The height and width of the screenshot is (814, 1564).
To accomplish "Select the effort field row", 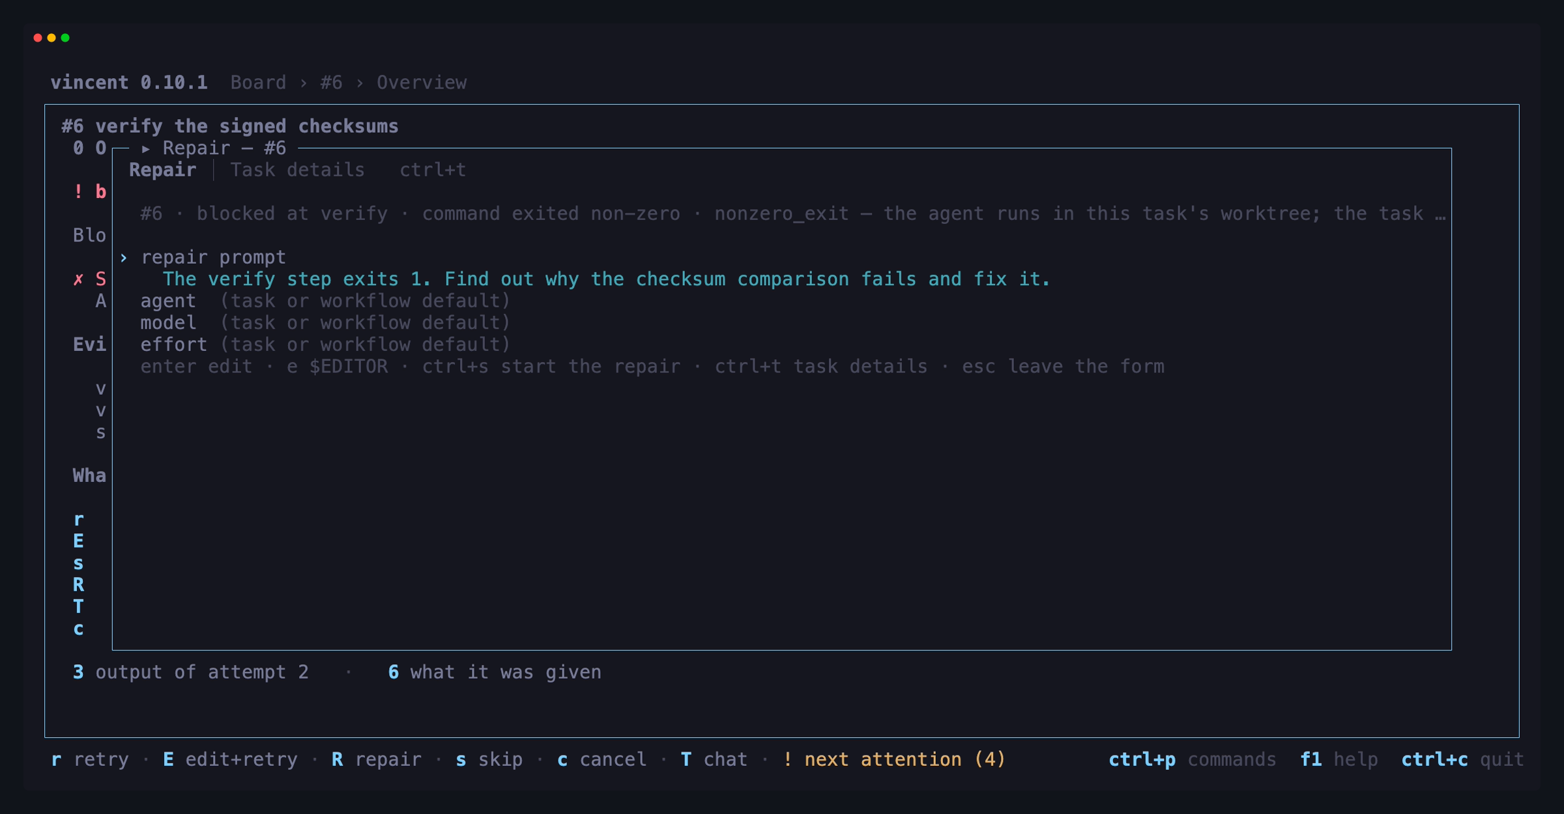I will click(x=325, y=344).
